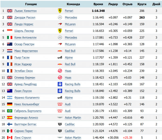The image size is (162, 140).
Task: Open driver link Пьер Гасли
Action: [22, 58]
